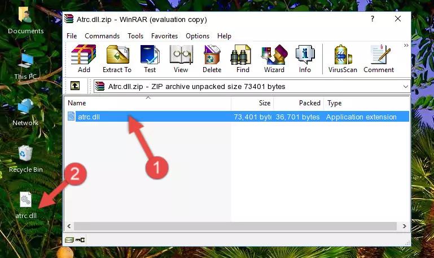
Task: Open the Extract To tool
Action: coord(117,59)
